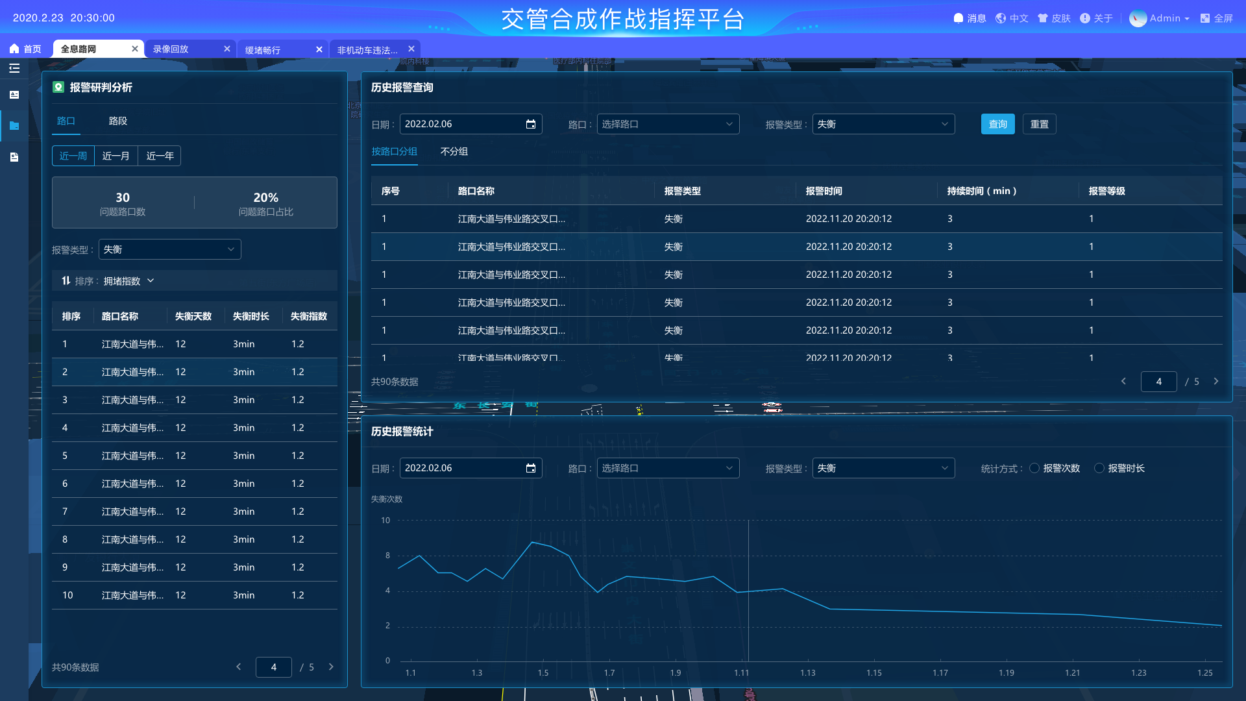Switch to the 首页 tab
The height and width of the screenshot is (701, 1246).
click(25, 49)
